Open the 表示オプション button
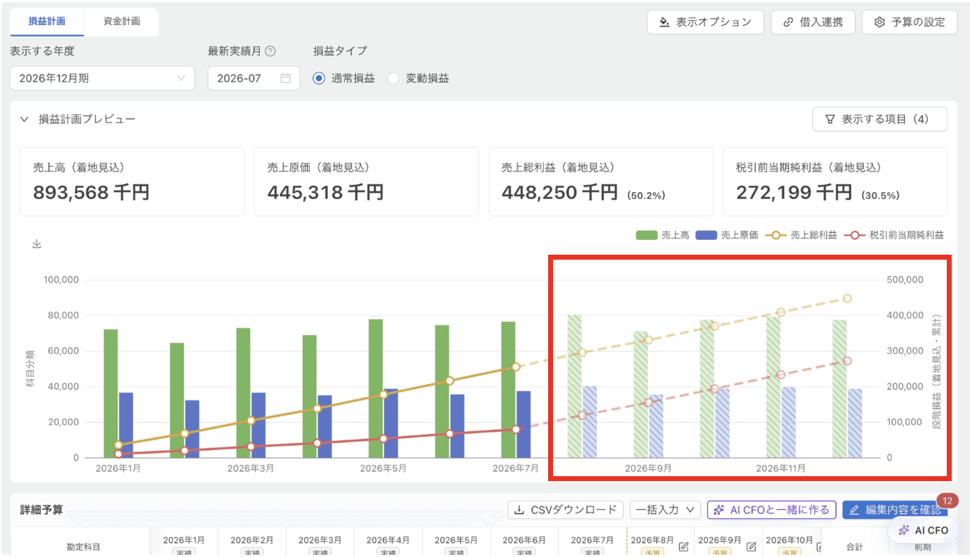The image size is (970, 557). 705,22
